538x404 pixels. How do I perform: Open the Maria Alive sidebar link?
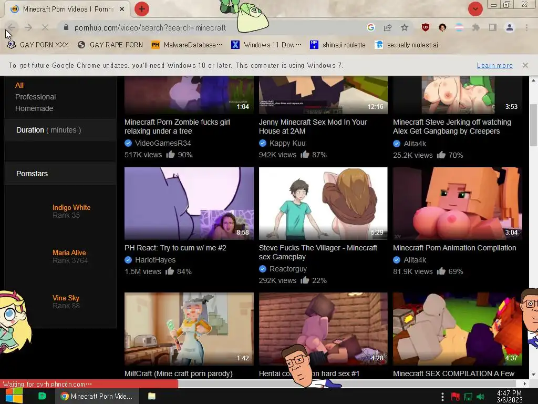click(69, 253)
